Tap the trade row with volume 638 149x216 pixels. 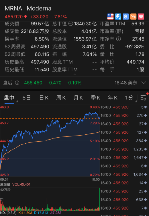click(124, 200)
